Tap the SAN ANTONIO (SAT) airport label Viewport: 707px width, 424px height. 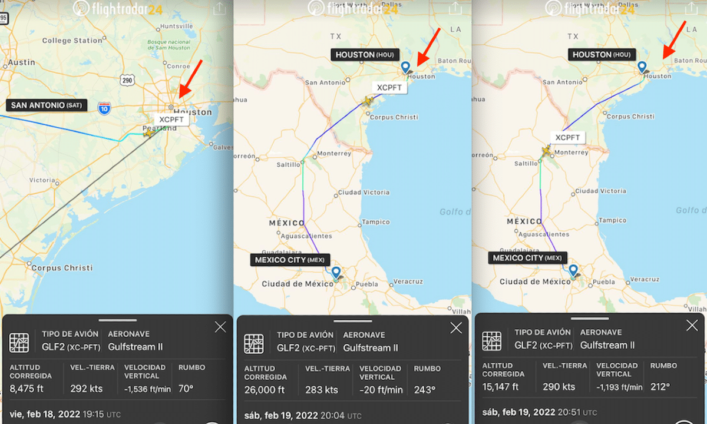(47, 105)
